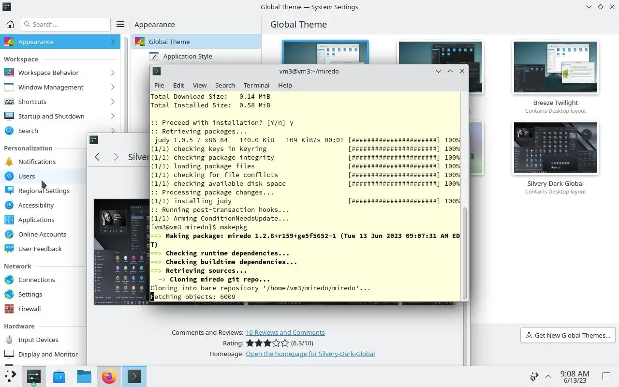The image size is (619, 387).
Task: Select the Silvery-Dark-Global theme thumbnail
Action: 556,148
